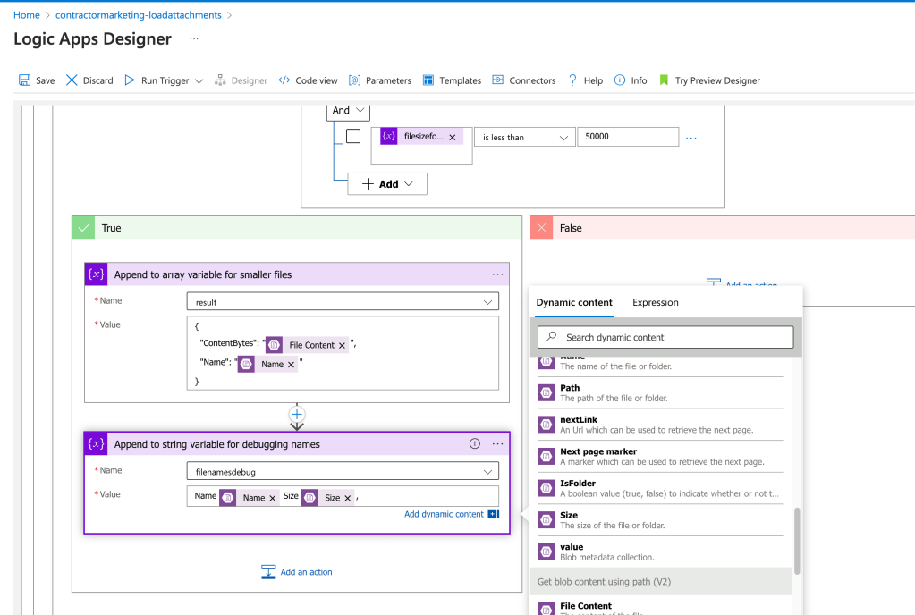The width and height of the screenshot is (915, 615).
Task: Open the result variable Name dropdown
Action: pos(343,302)
